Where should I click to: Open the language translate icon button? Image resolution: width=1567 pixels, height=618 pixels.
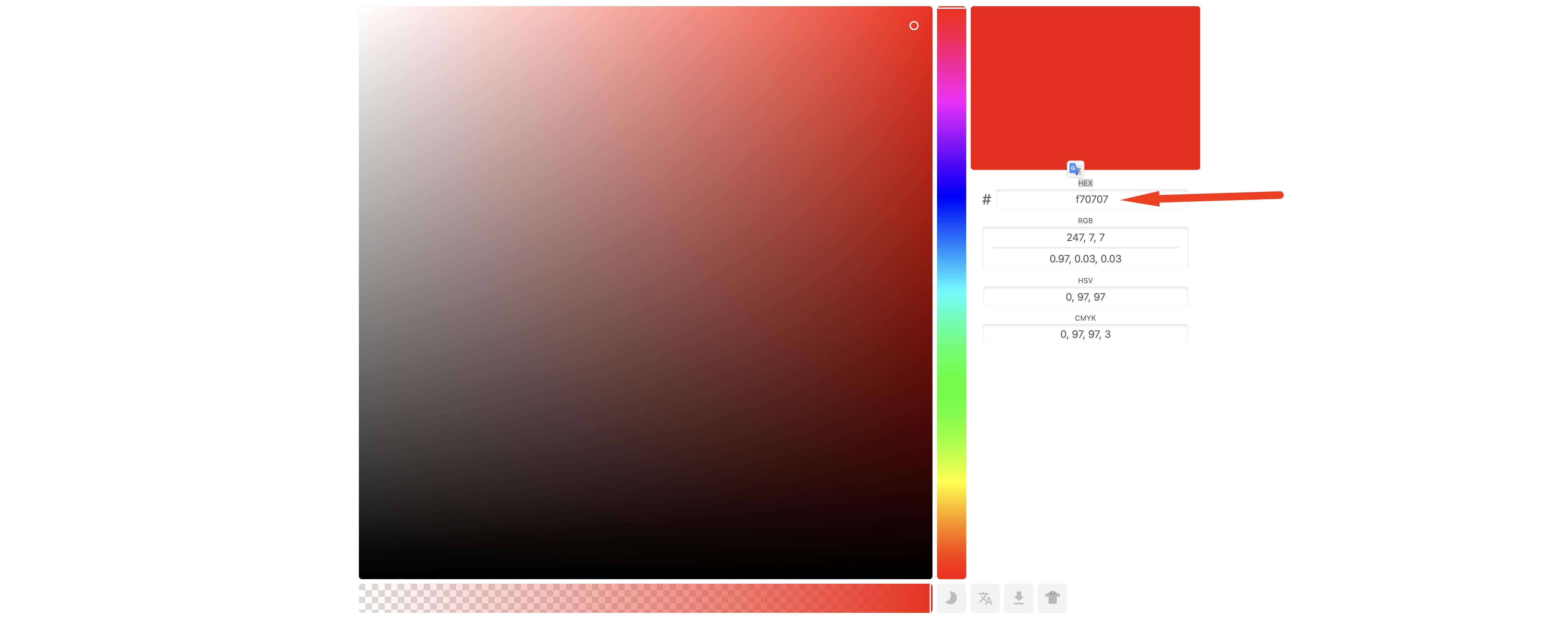985,598
